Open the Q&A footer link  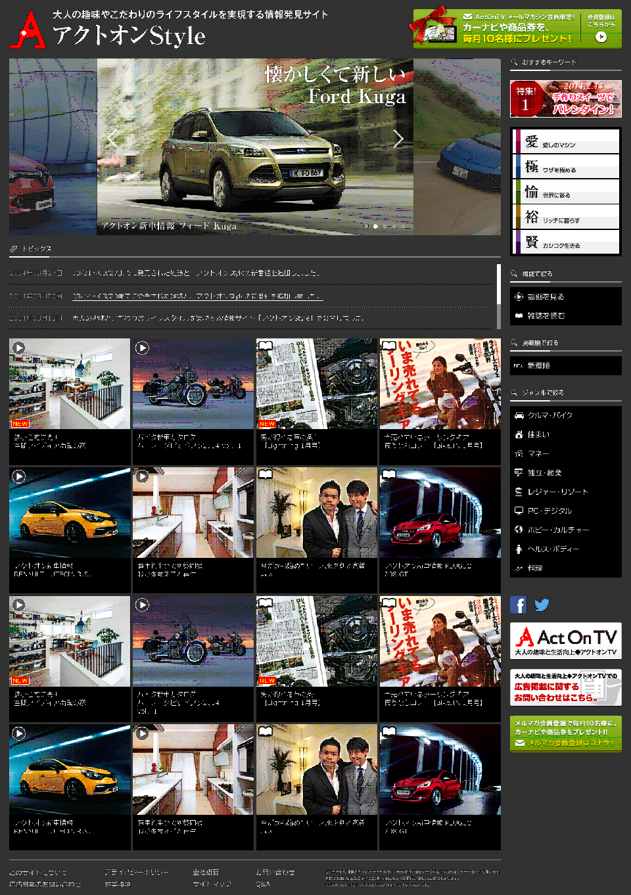(x=263, y=884)
